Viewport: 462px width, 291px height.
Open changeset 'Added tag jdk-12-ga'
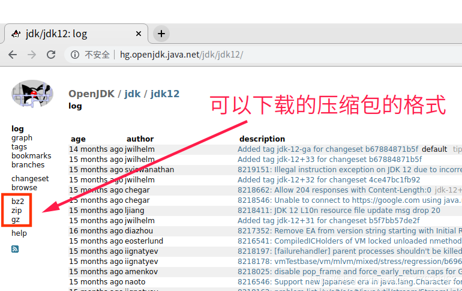coord(328,149)
